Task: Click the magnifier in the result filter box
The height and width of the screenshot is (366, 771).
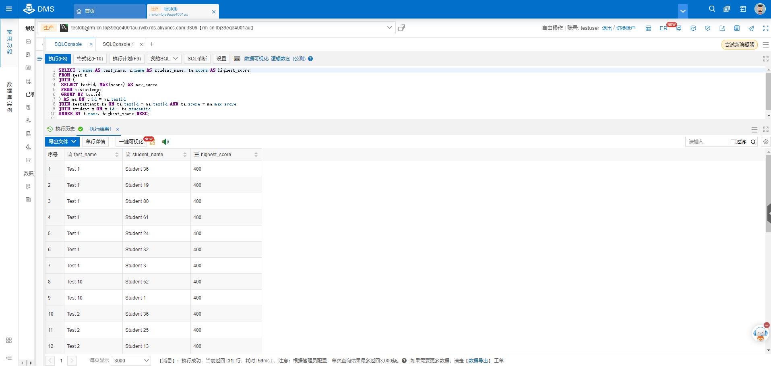Action: tap(753, 142)
